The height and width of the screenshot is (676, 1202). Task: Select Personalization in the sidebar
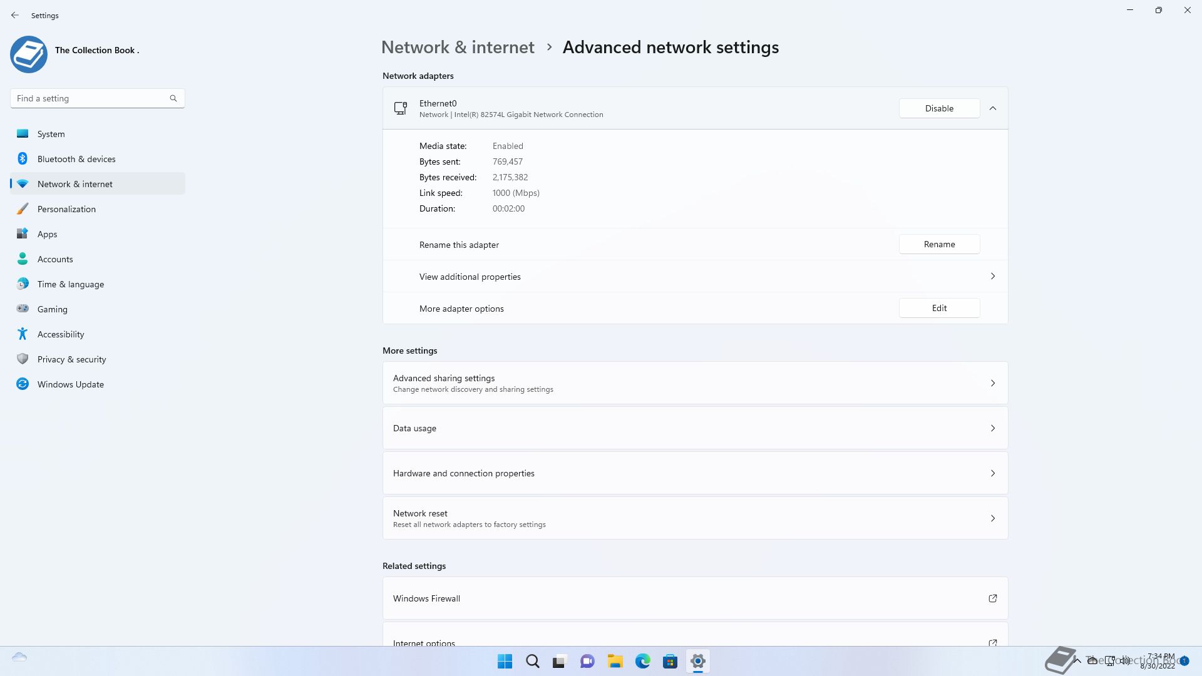click(66, 209)
